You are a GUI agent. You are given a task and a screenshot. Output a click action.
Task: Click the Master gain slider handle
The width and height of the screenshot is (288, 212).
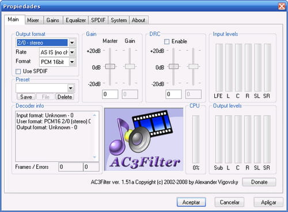110,67
